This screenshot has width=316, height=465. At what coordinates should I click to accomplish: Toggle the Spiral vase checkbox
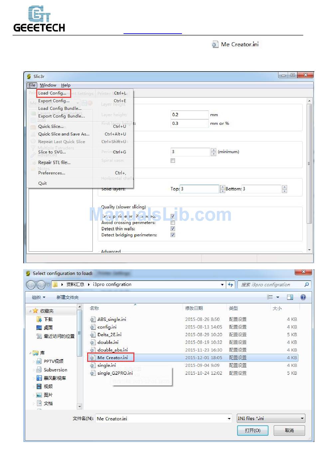173,160
